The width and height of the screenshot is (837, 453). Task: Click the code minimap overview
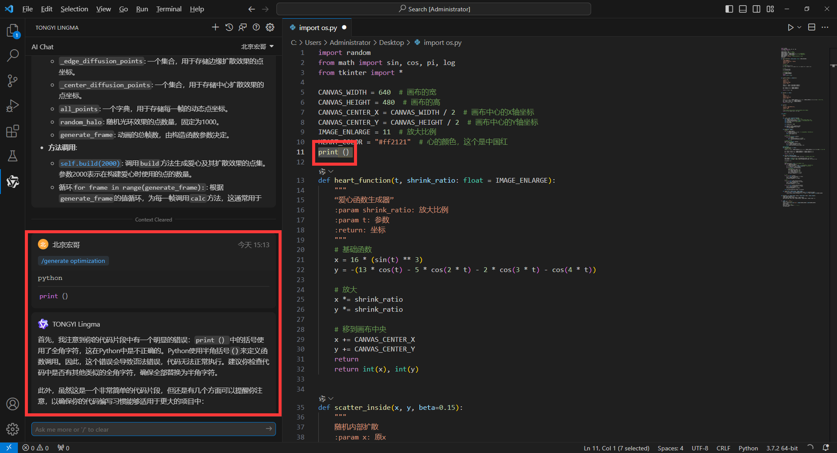pos(803,126)
